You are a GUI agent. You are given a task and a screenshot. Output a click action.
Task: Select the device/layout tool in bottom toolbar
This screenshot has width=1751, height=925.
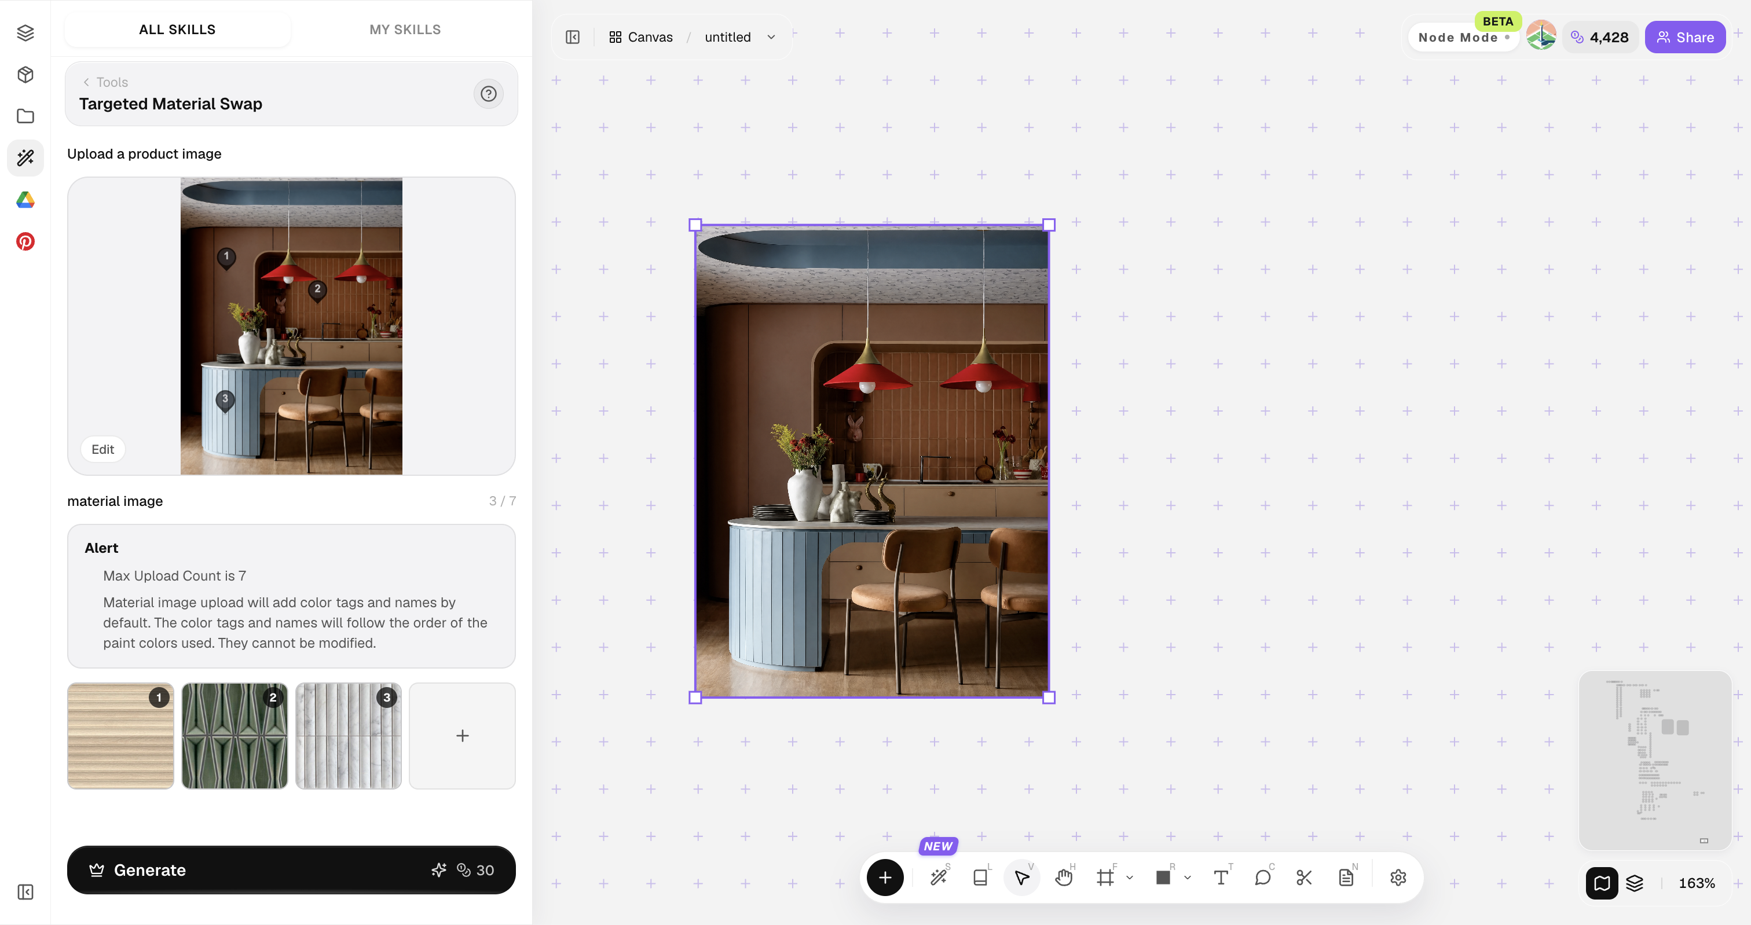tap(980, 878)
